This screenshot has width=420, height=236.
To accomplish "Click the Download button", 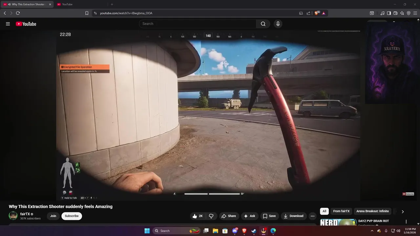I will [x=294, y=216].
